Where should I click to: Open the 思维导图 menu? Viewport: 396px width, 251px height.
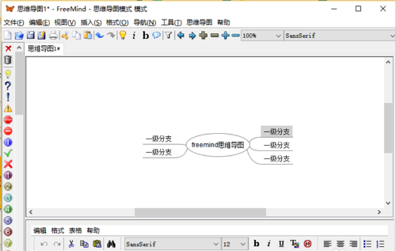click(x=199, y=22)
